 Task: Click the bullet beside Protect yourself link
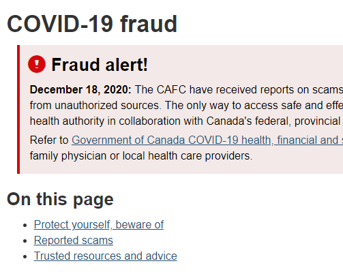click(x=25, y=225)
